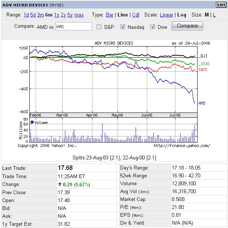Image resolution: width=228 pixels, height=228 pixels.
Task: Click Volume value 12,809,100
Action: pyautogui.click(x=184, y=183)
